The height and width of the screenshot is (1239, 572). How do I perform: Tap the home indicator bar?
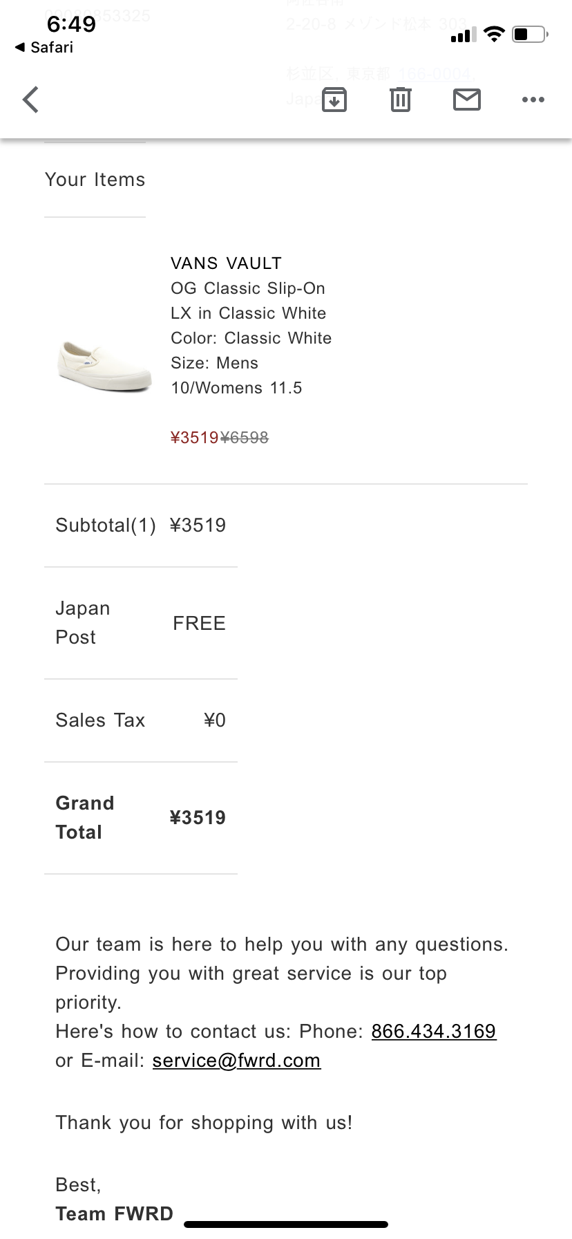click(286, 1224)
